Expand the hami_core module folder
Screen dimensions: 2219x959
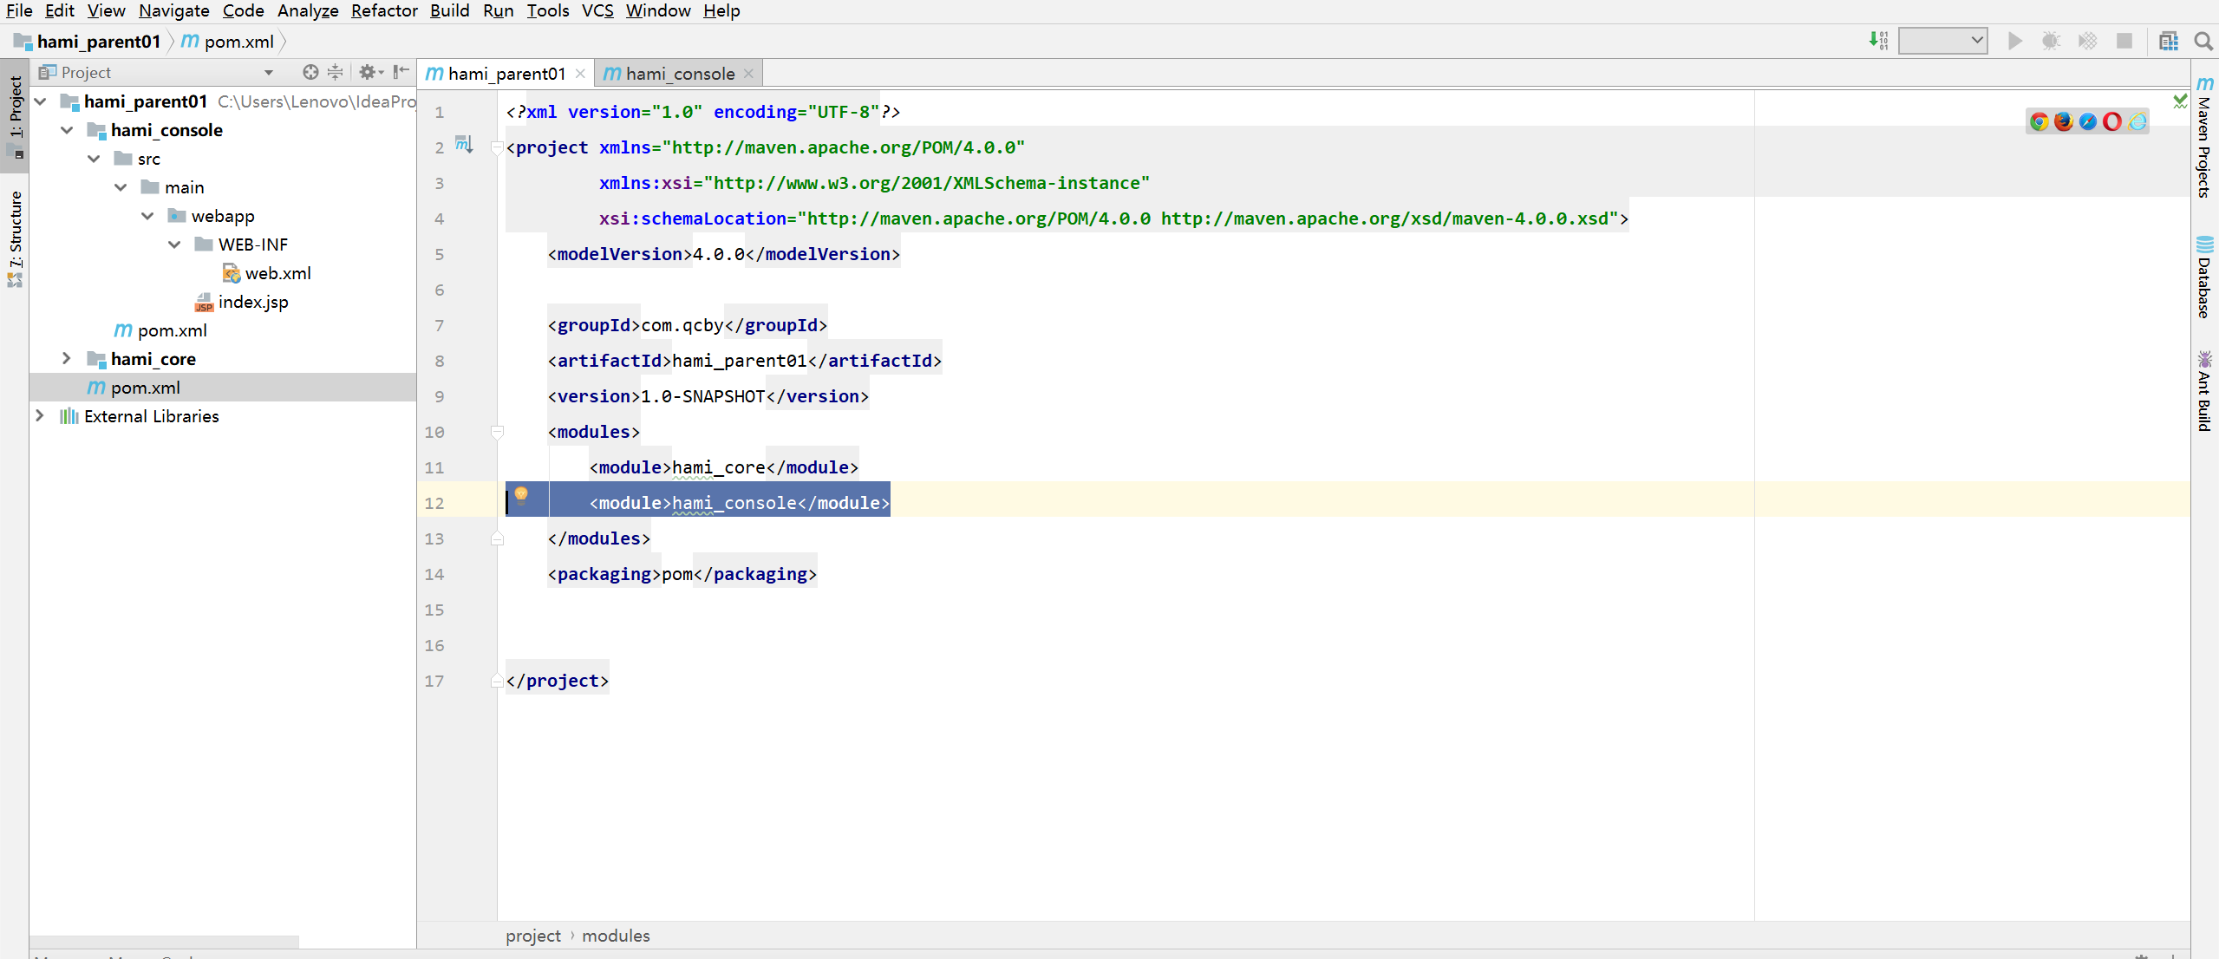pyautogui.click(x=67, y=358)
